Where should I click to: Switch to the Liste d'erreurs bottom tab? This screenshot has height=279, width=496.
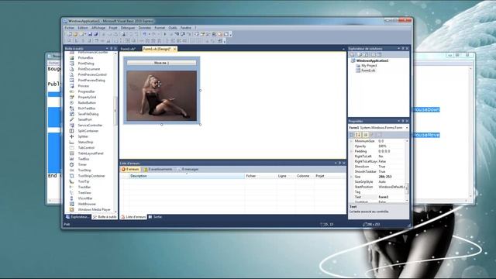point(133,217)
